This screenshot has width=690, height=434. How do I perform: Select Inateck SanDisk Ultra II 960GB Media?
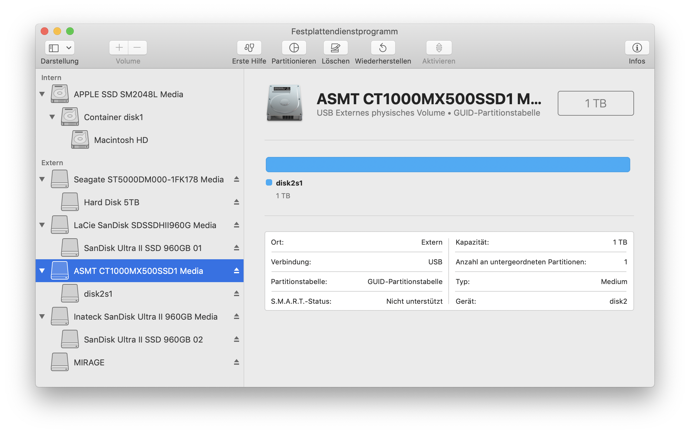click(x=140, y=316)
